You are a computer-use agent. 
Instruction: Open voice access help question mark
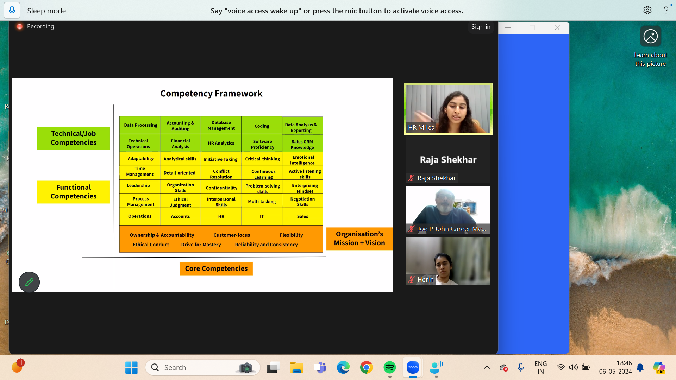coord(666,11)
